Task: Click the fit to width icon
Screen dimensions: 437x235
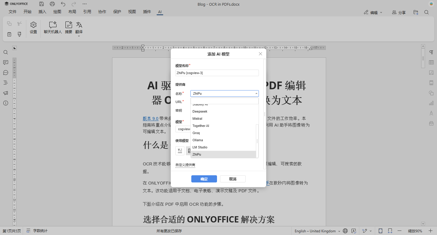Action: [390, 231]
